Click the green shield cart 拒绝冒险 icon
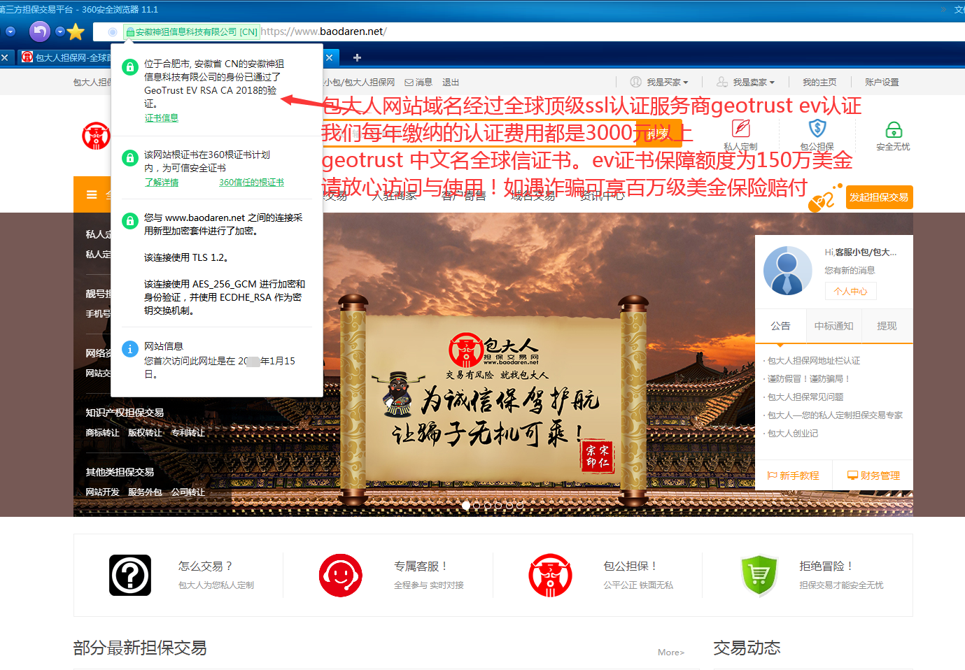965x670 pixels. (759, 576)
